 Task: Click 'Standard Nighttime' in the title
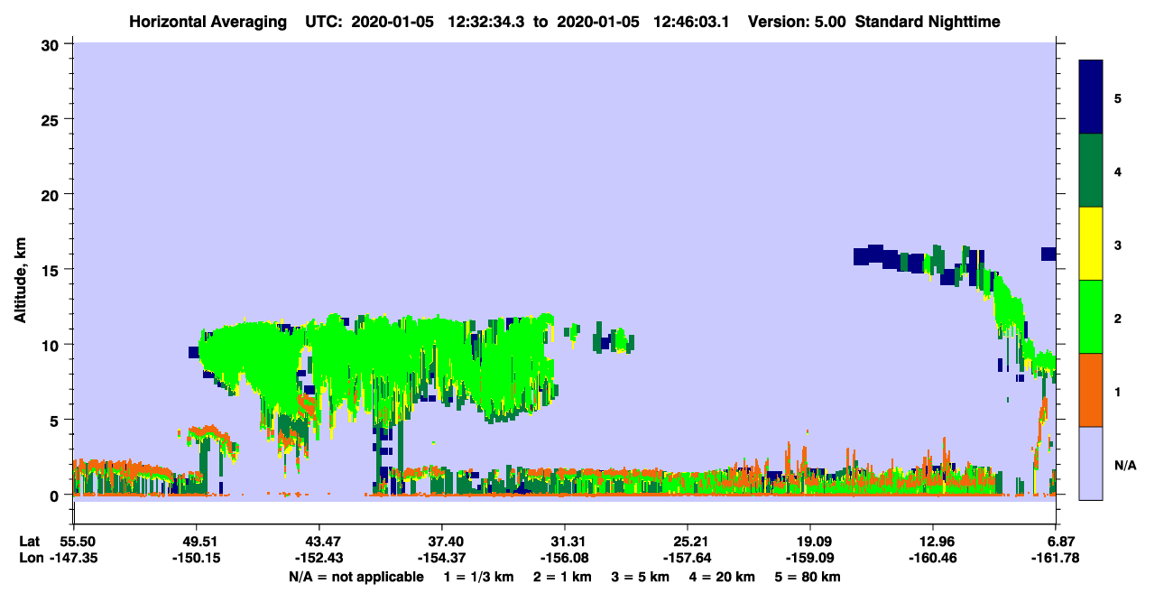[x=928, y=22]
